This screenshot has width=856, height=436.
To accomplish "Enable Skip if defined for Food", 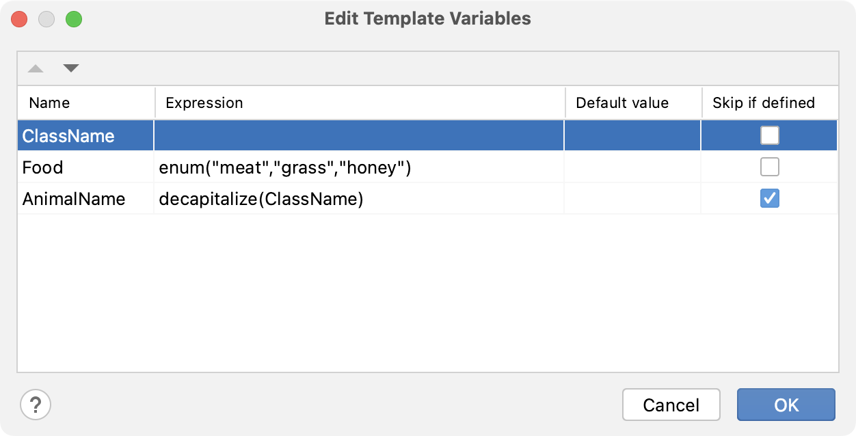I will (x=768, y=167).
